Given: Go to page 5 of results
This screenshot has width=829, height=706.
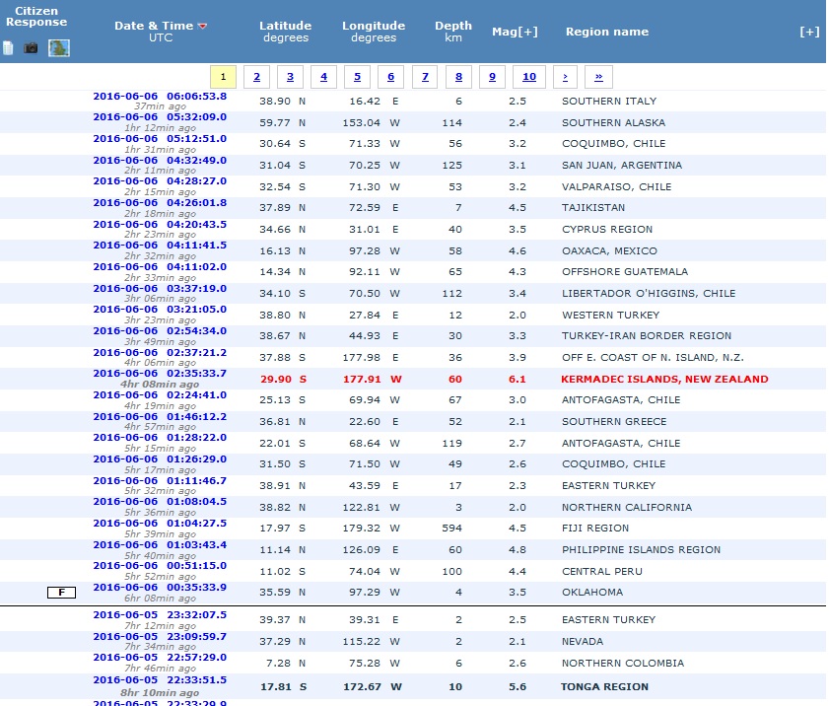Looking at the screenshot, I should coord(356,77).
